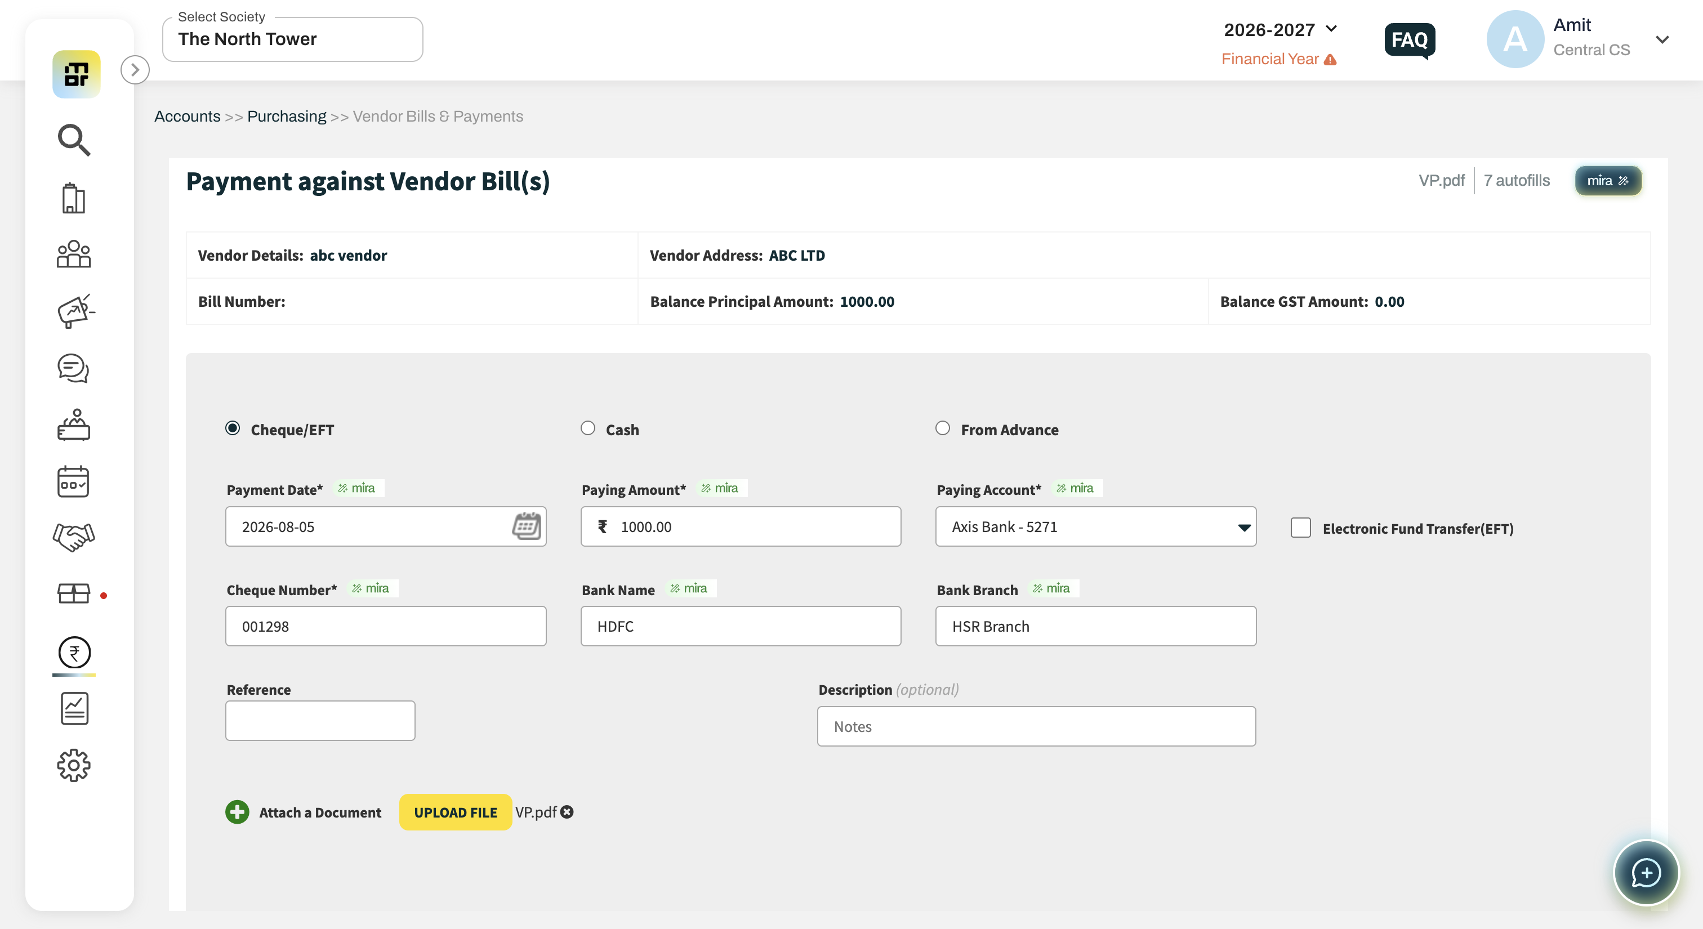The width and height of the screenshot is (1703, 929).
Task: Open the buildings icon in sidebar
Action: pyautogui.click(x=73, y=198)
